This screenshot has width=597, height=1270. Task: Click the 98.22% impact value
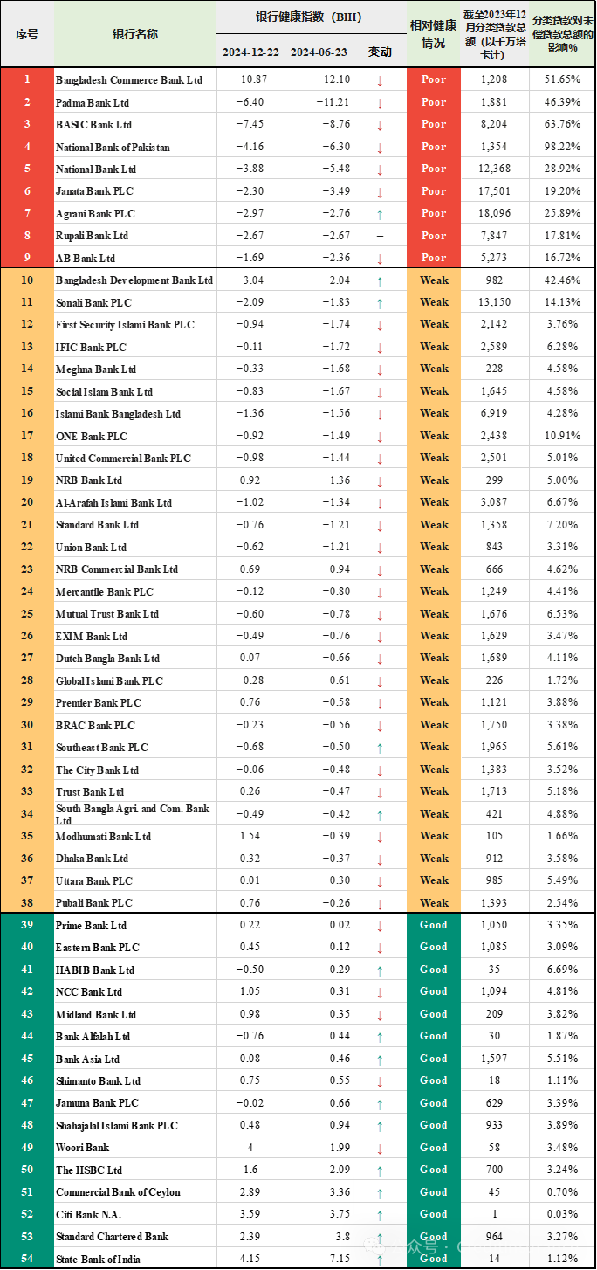(563, 147)
